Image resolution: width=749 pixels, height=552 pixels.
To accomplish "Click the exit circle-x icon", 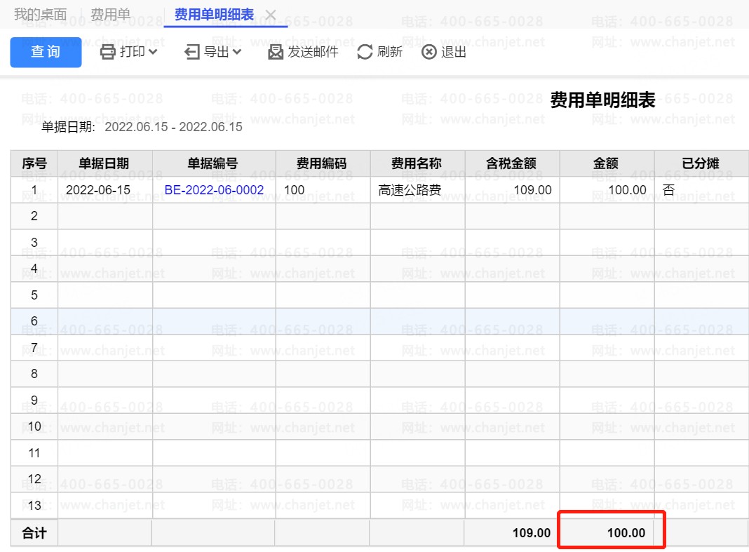I will tap(429, 52).
